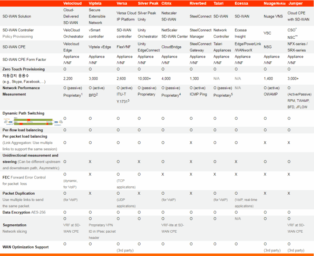Viewport: 314px width, 256px height.
Task: Select the 'FlexVNF' cell
Action: tap(124, 47)
